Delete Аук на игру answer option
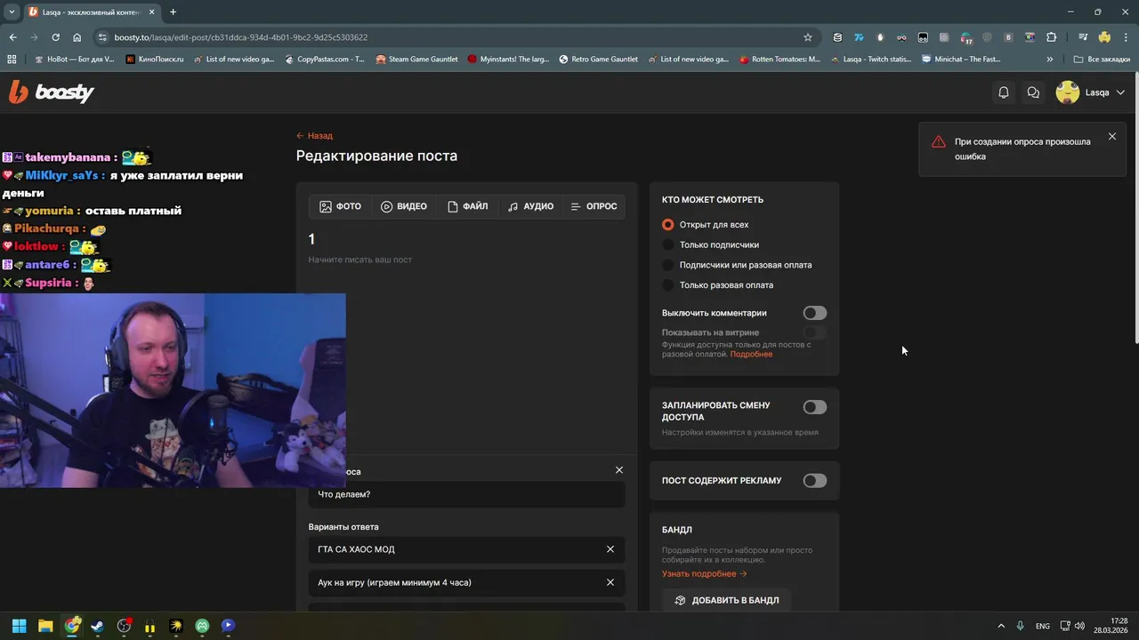 pyautogui.click(x=610, y=582)
